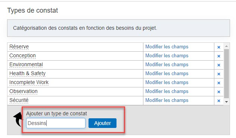The height and width of the screenshot is (138, 236).
Task: Open Modifier les champs for Sécurité
Action: point(167,100)
